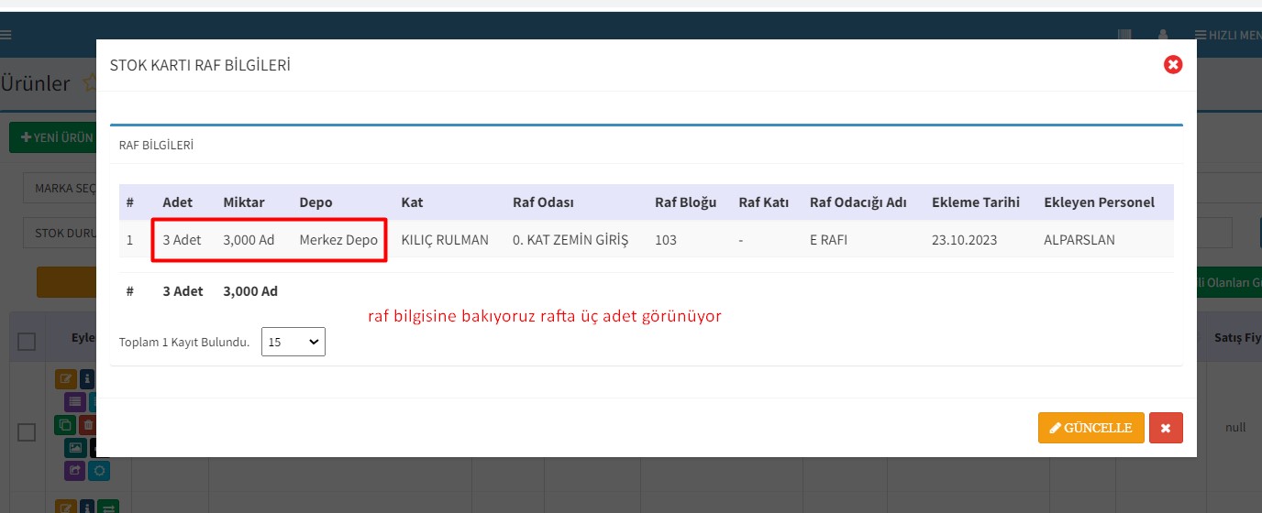Click the purple list icon in first row
This screenshot has width=1262, height=513.
pos(75,401)
